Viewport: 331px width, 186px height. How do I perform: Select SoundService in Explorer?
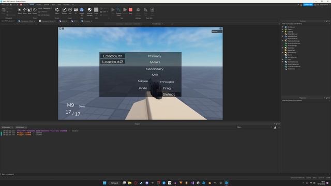pyautogui.click(x=292, y=57)
